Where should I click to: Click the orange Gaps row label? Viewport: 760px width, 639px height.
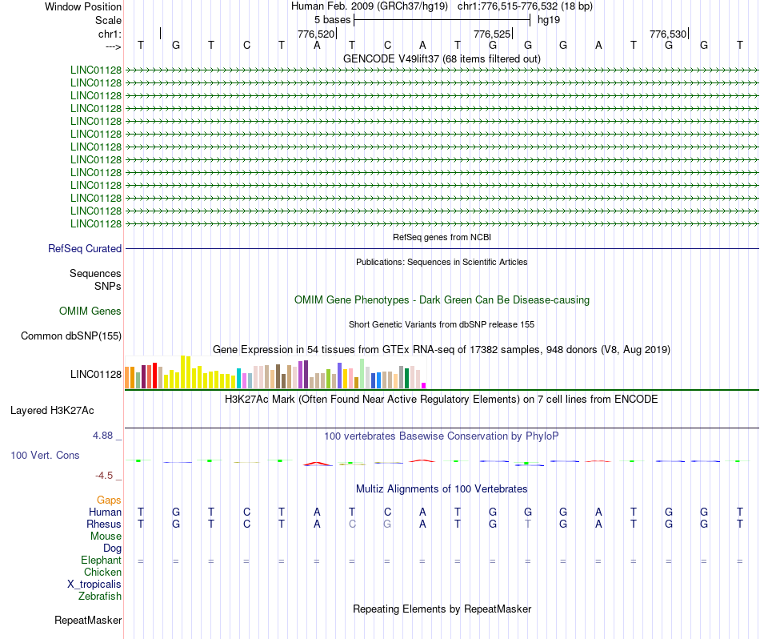click(x=109, y=500)
